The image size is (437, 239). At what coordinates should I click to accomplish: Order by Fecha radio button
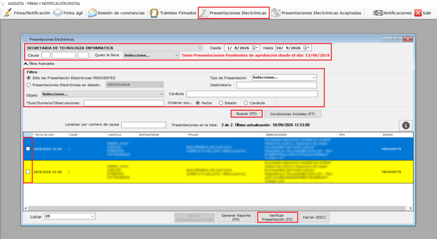point(198,103)
